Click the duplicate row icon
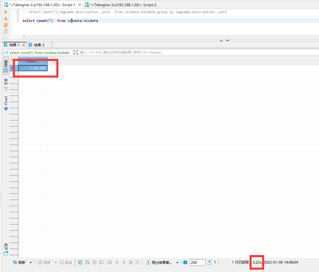 pos(94,262)
